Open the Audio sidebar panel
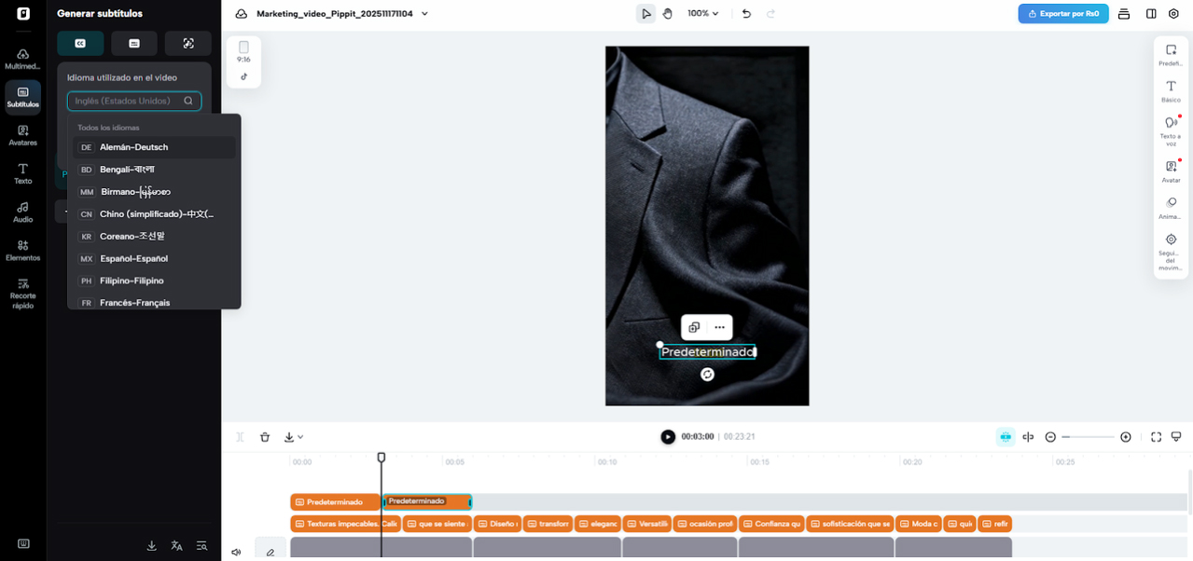The height and width of the screenshot is (561, 1193). click(x=22, y=212)
